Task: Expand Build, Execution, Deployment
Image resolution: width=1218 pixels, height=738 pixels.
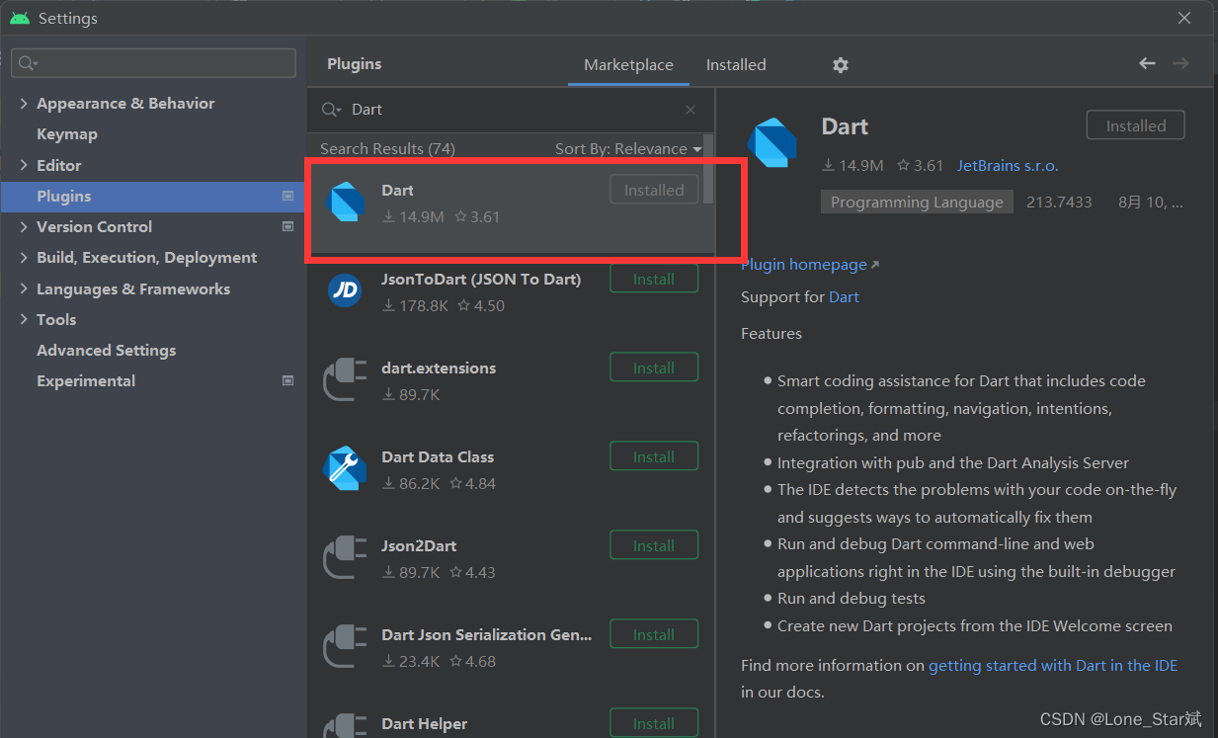Action: [x=24, y=257]
